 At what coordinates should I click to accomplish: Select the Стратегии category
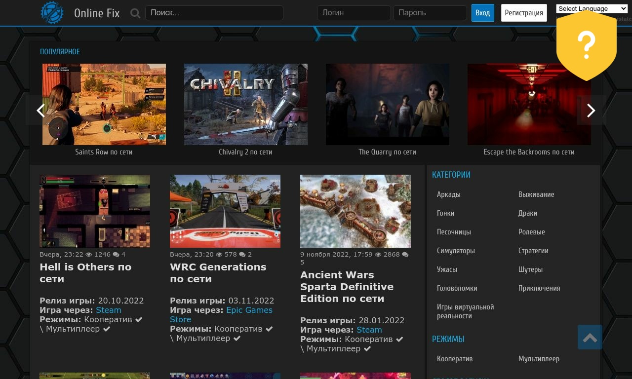(533, 251)
